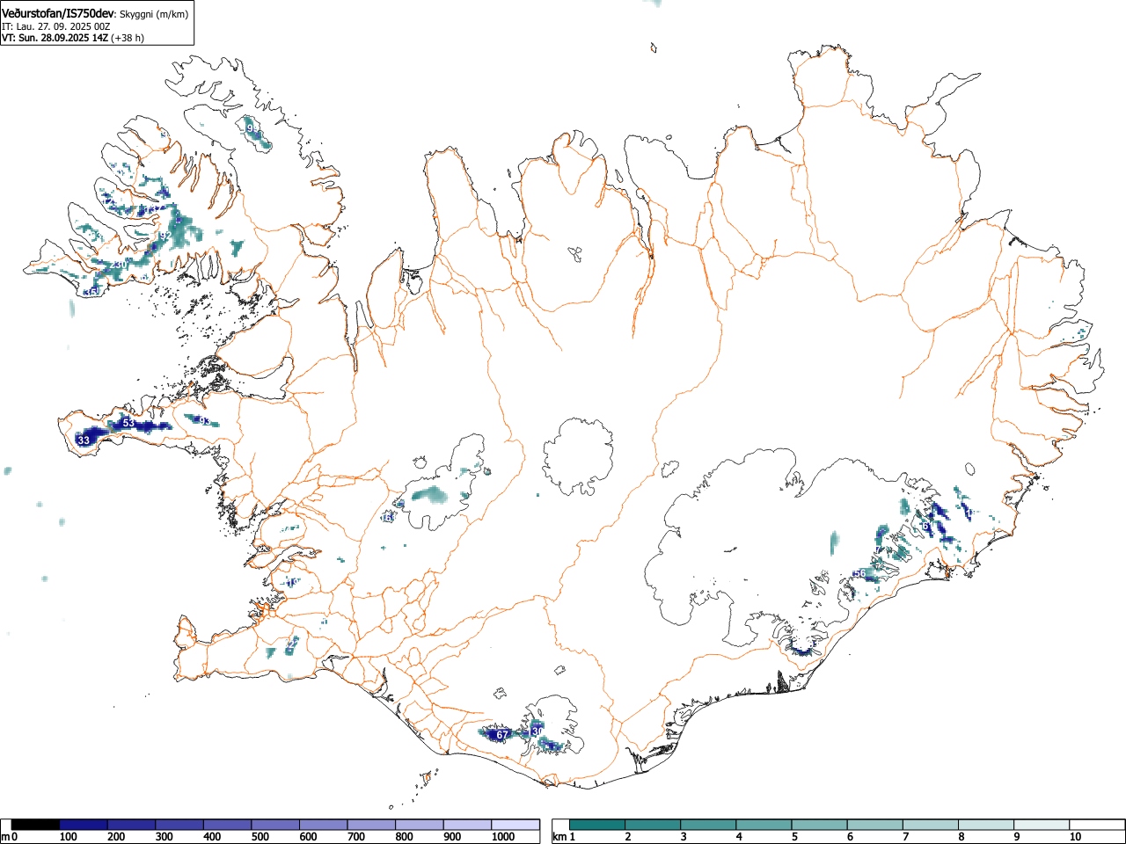This screenshot has width=1126, height=844.
Task: Click the visibility value 99 in the far northwest
Action: coord(253,128)
